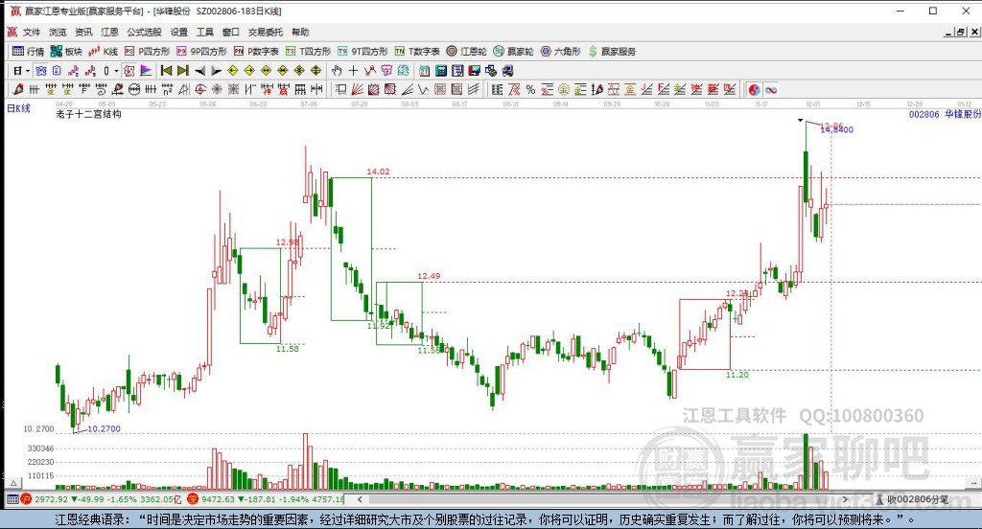Minimize the inner chart window
The height and width of the screenshot is (529, 982).
(x=948, y=32)
